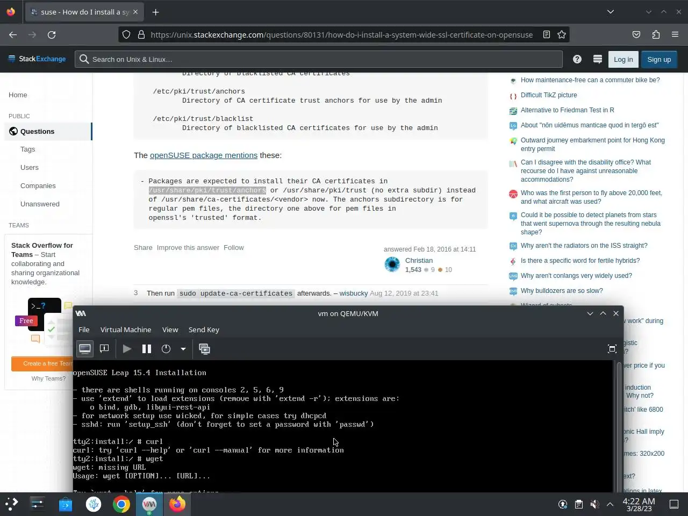This screenshot has height=516, width=688.
Task: Open clipboard tray icon
Action: click(x=578, y=504)
